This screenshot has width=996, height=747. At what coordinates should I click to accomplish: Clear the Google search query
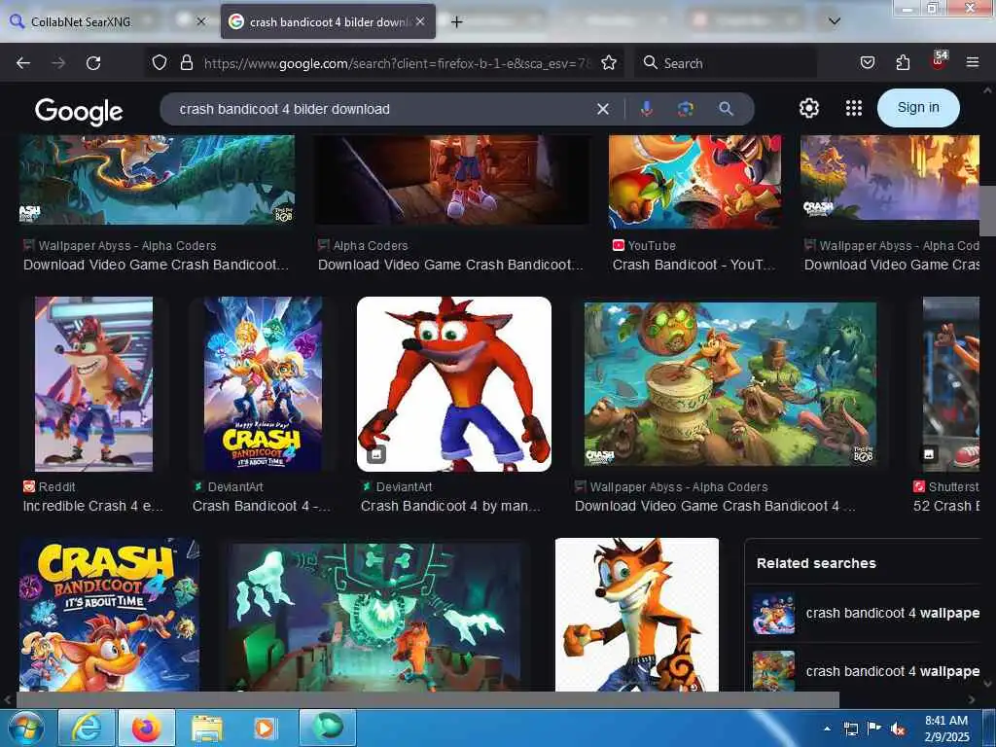click(603, 109)
